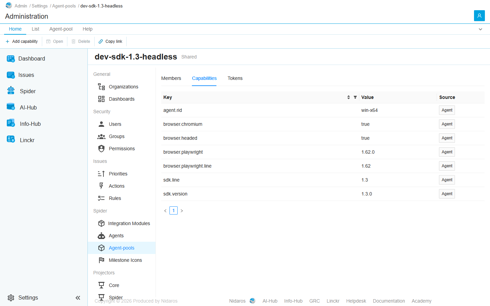Screen dimensions: 490x306
Task: Open the Dashboard sidebar icon
Action: click(x=11, y=59)
